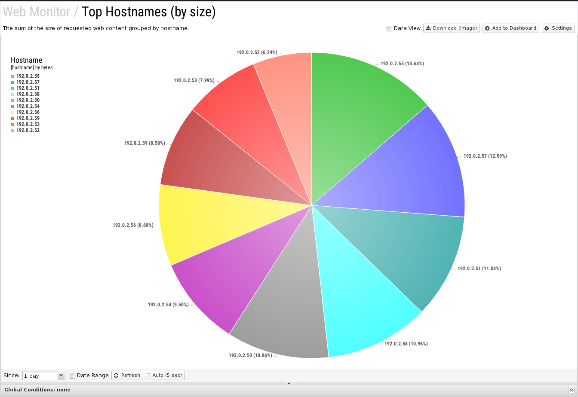
Task: Click blue legend dot for 192.0.2.57
Action: point(12,82)
